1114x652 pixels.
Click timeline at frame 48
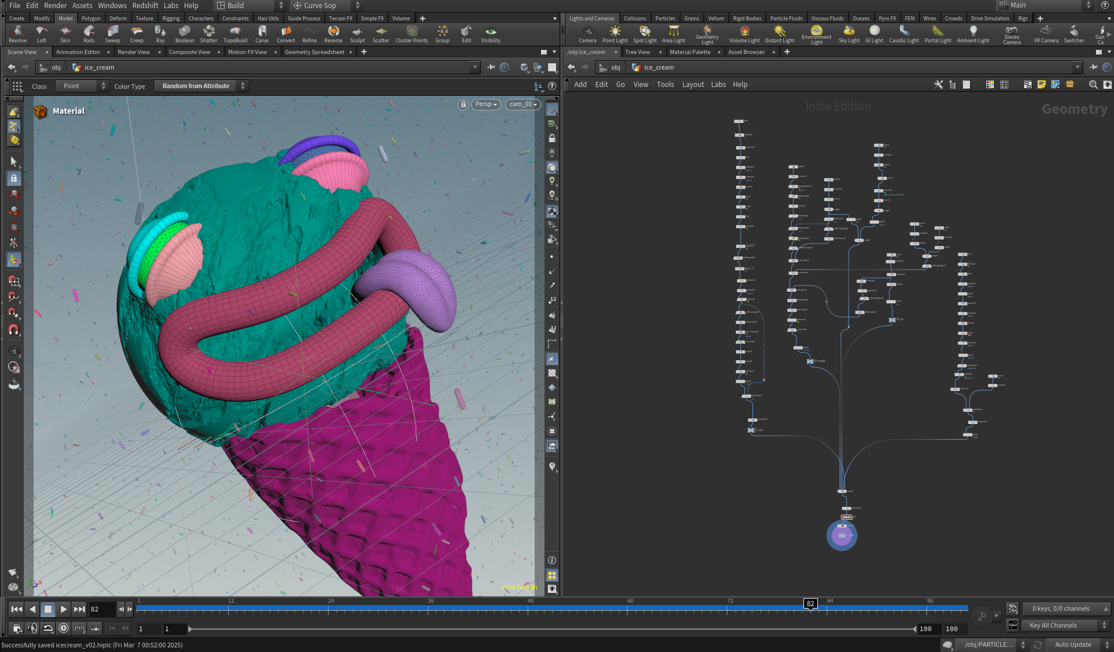click(x=531, y=608)
